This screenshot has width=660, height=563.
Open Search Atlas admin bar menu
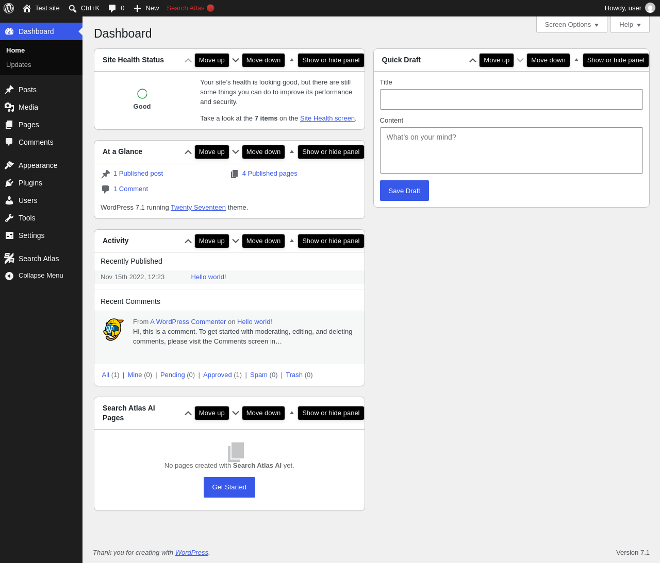click(190, 8)
